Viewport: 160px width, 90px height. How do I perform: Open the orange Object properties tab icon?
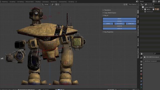coord(141,78)
